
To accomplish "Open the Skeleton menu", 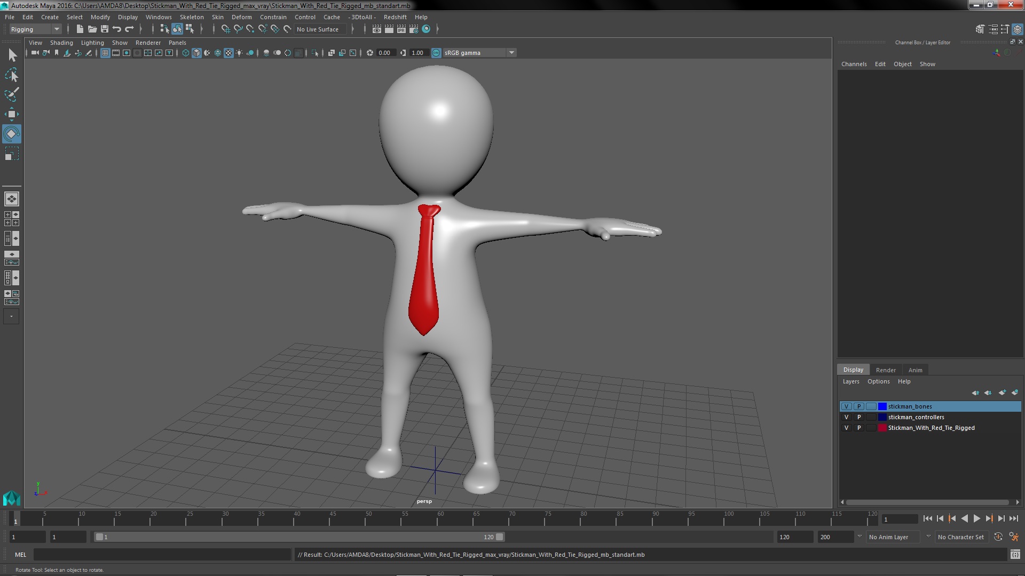I will [192, 17].
